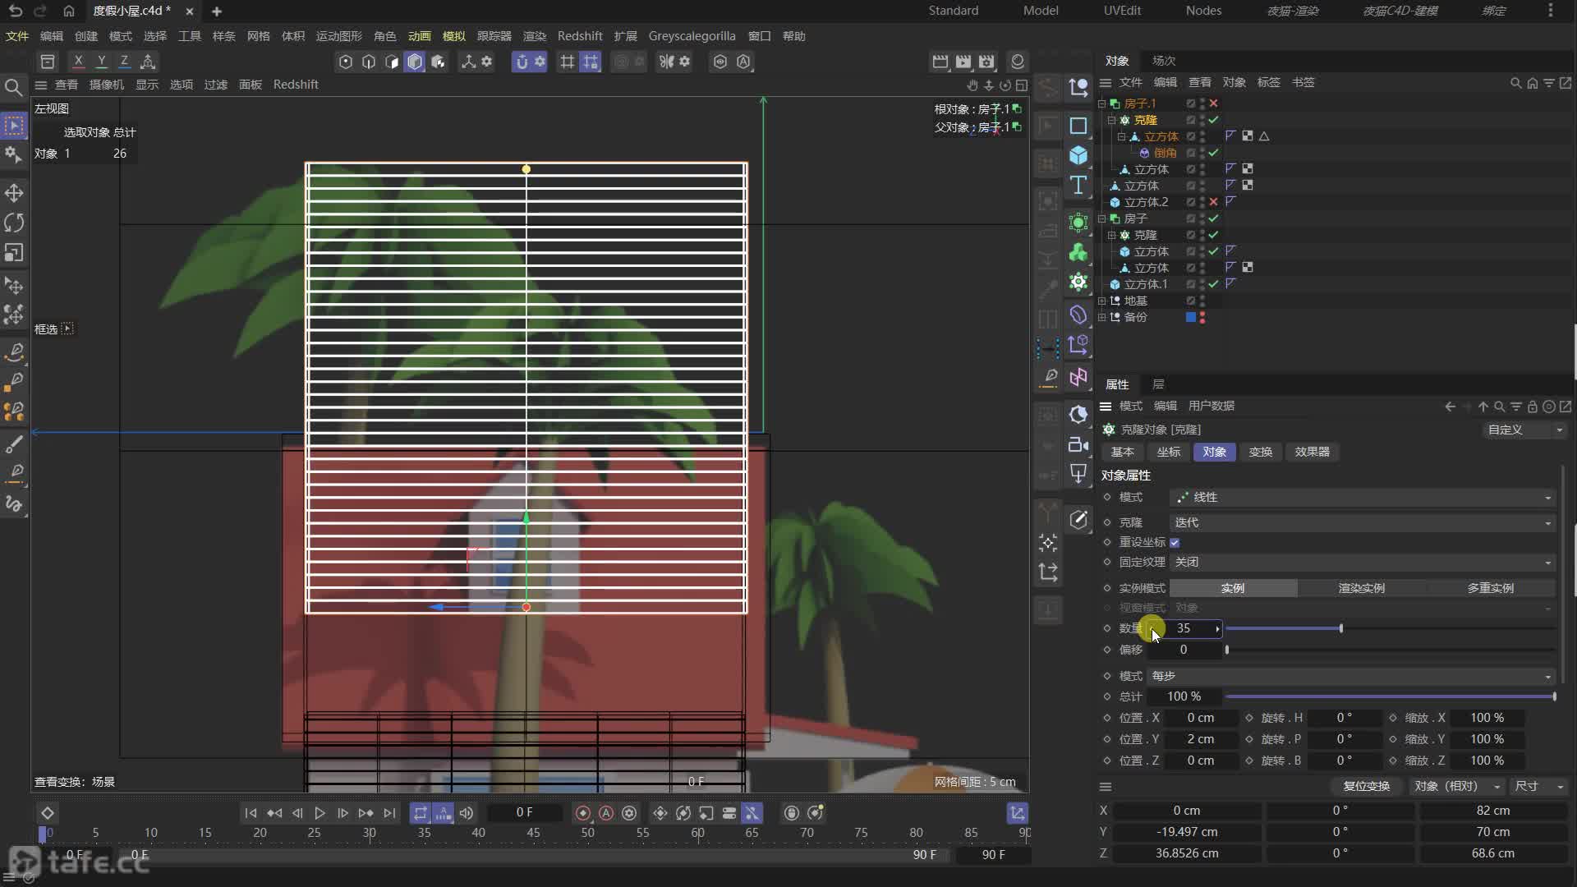Select the Move tool in left toolbar
1577x887 pixels.
point(14,193)
